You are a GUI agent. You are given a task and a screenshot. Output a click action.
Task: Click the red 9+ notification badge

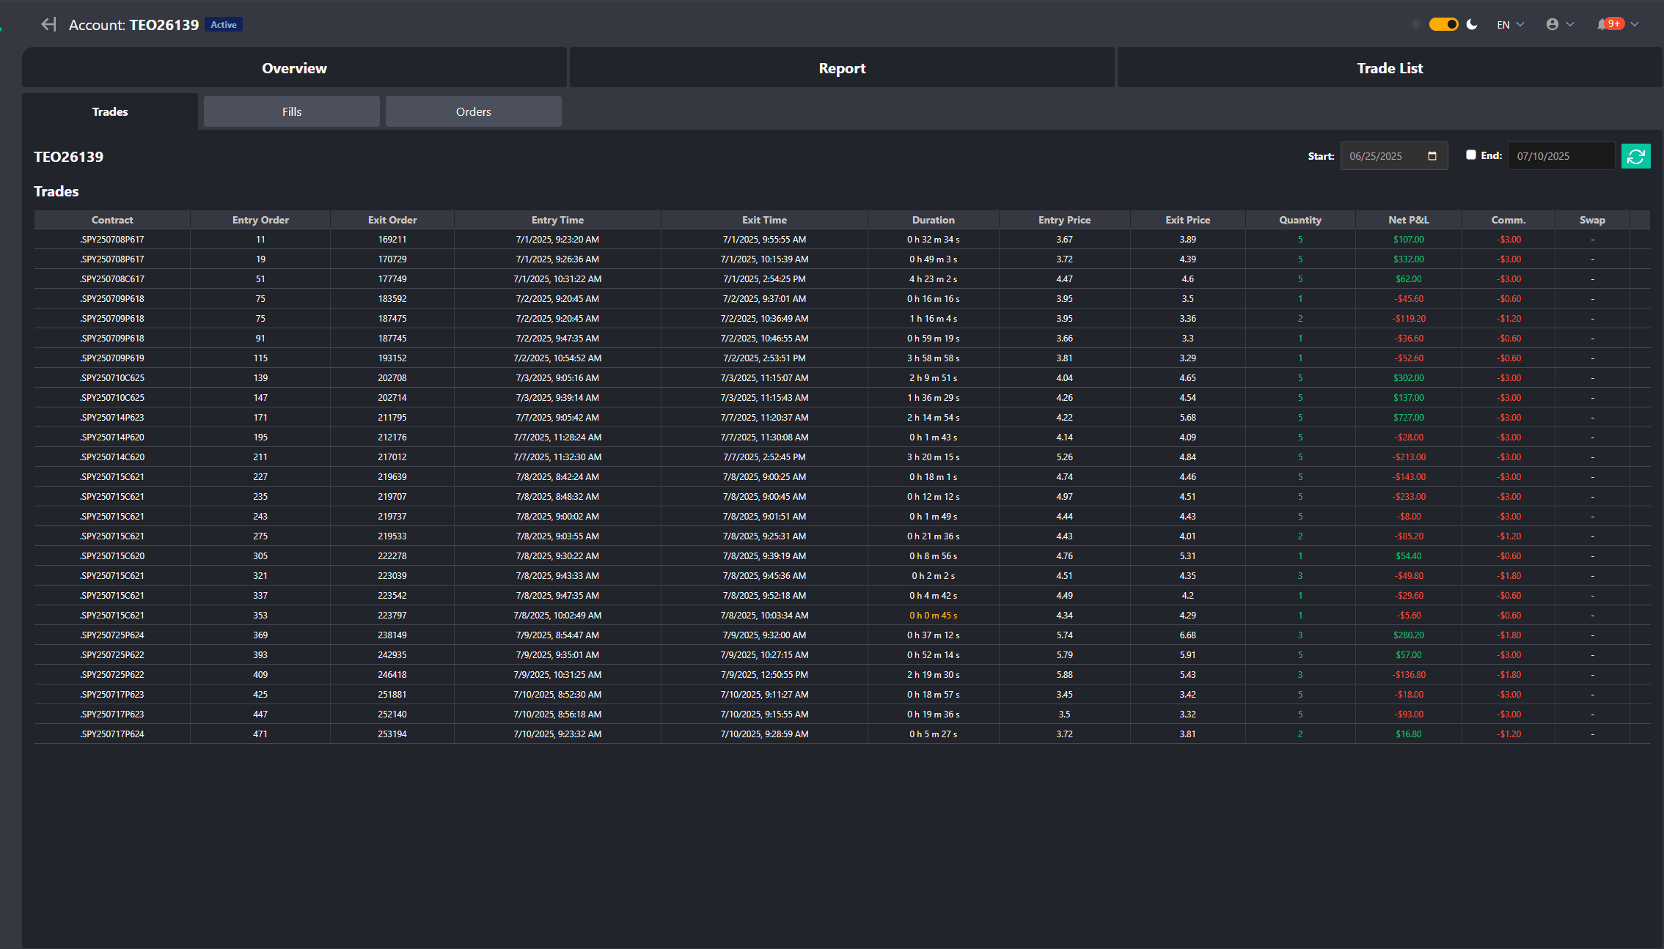1614,23
